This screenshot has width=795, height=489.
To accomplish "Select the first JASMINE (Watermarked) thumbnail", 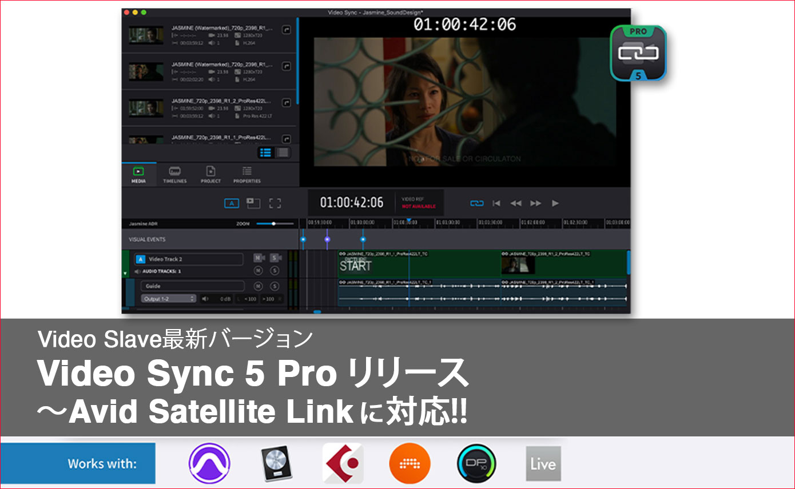I will point(146,35).
